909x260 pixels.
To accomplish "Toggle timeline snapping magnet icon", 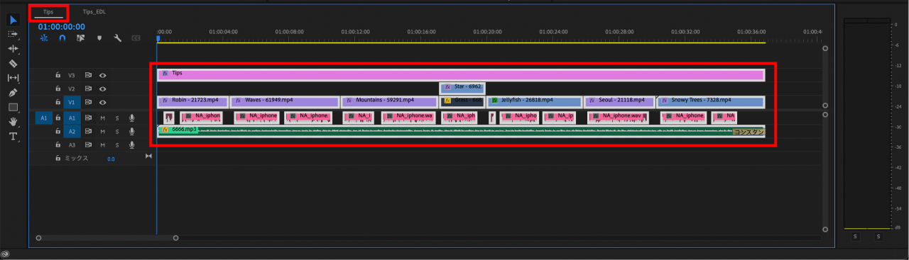I will tap(62, 38).
